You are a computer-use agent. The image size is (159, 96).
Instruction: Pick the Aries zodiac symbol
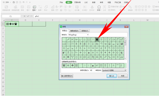[x=72, y=57]
